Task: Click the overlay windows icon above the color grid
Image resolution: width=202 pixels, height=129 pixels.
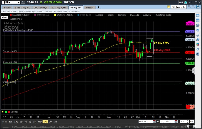Action: [x=198, y=40]
